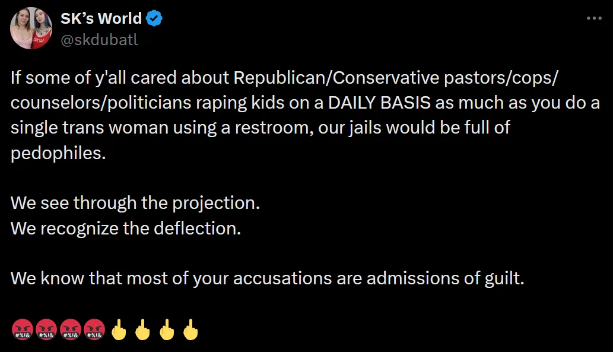Image resolution: width=613 pixels, height=352 pixels.
Task: Click the capitalized words 'DAILY BASIS'
Action: 379,103
